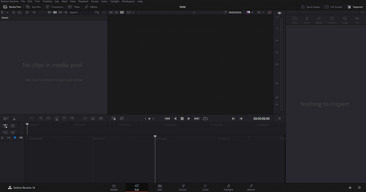Click the Boring Detector icon
Screen dimensions: 366x192
point(6,119)
